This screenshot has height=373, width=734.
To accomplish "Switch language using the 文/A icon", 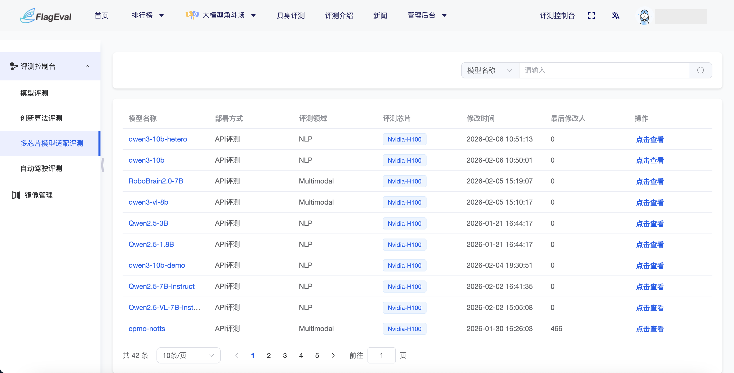I will point(616,16).
